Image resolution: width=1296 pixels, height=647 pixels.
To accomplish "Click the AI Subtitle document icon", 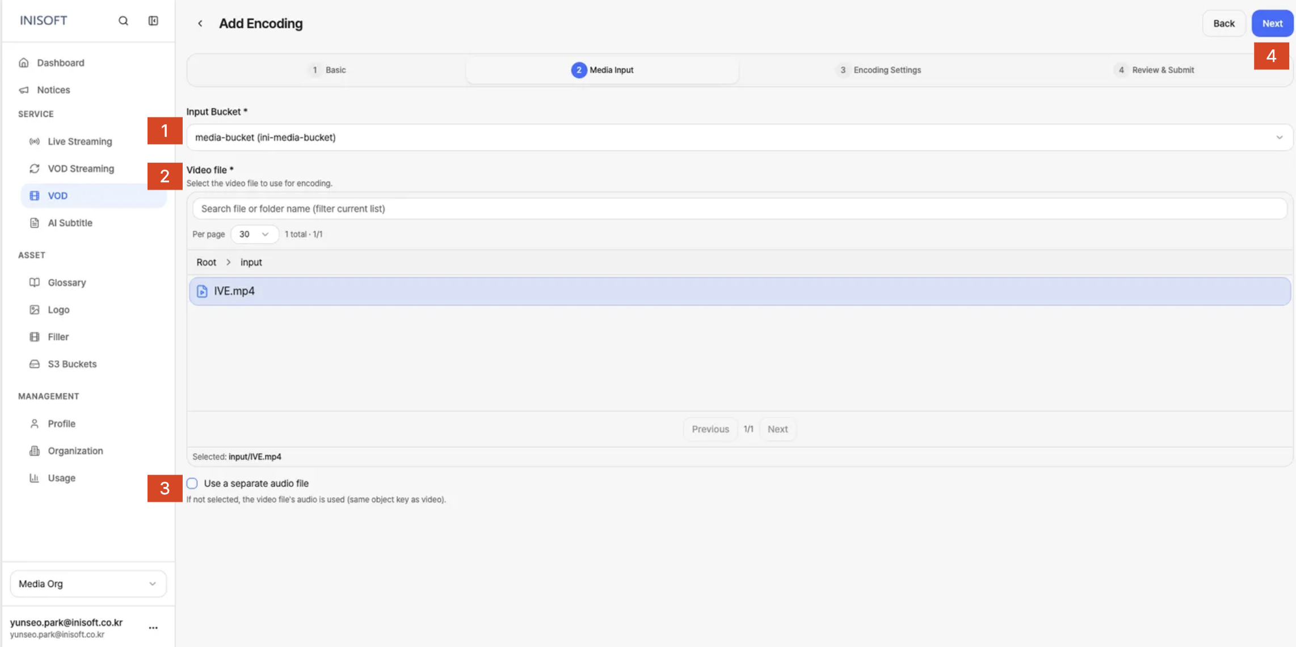I will [35, 223].
